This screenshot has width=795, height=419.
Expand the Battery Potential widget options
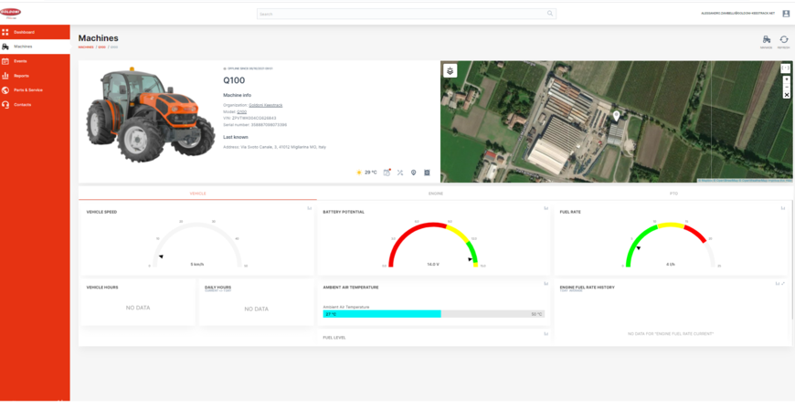[546, 208]
